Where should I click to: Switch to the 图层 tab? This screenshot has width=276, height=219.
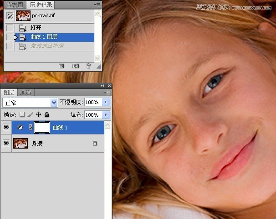click(9, 92)
